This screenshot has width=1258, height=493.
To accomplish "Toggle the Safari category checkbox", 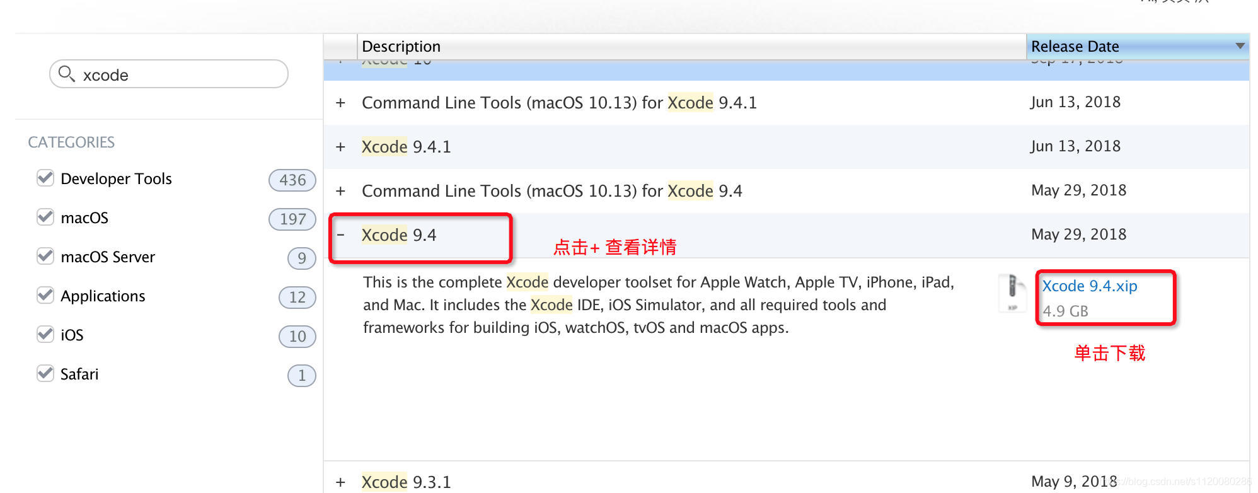I will click(45, 374).
